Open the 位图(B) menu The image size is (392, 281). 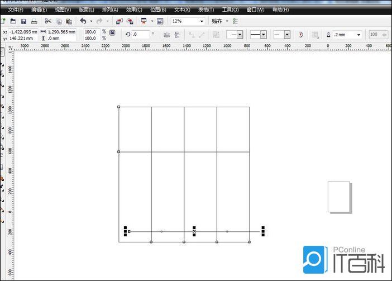[x=158, y=9]
